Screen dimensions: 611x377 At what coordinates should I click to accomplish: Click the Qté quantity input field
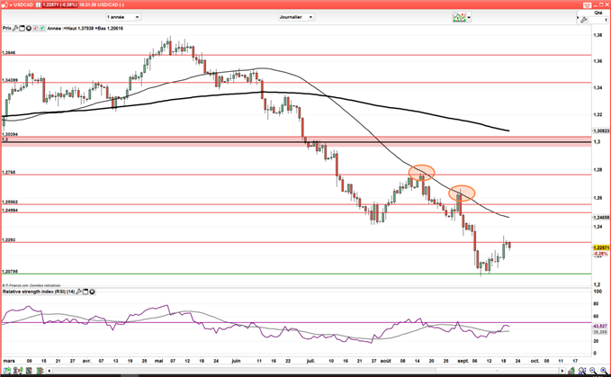tap(598, 20)
